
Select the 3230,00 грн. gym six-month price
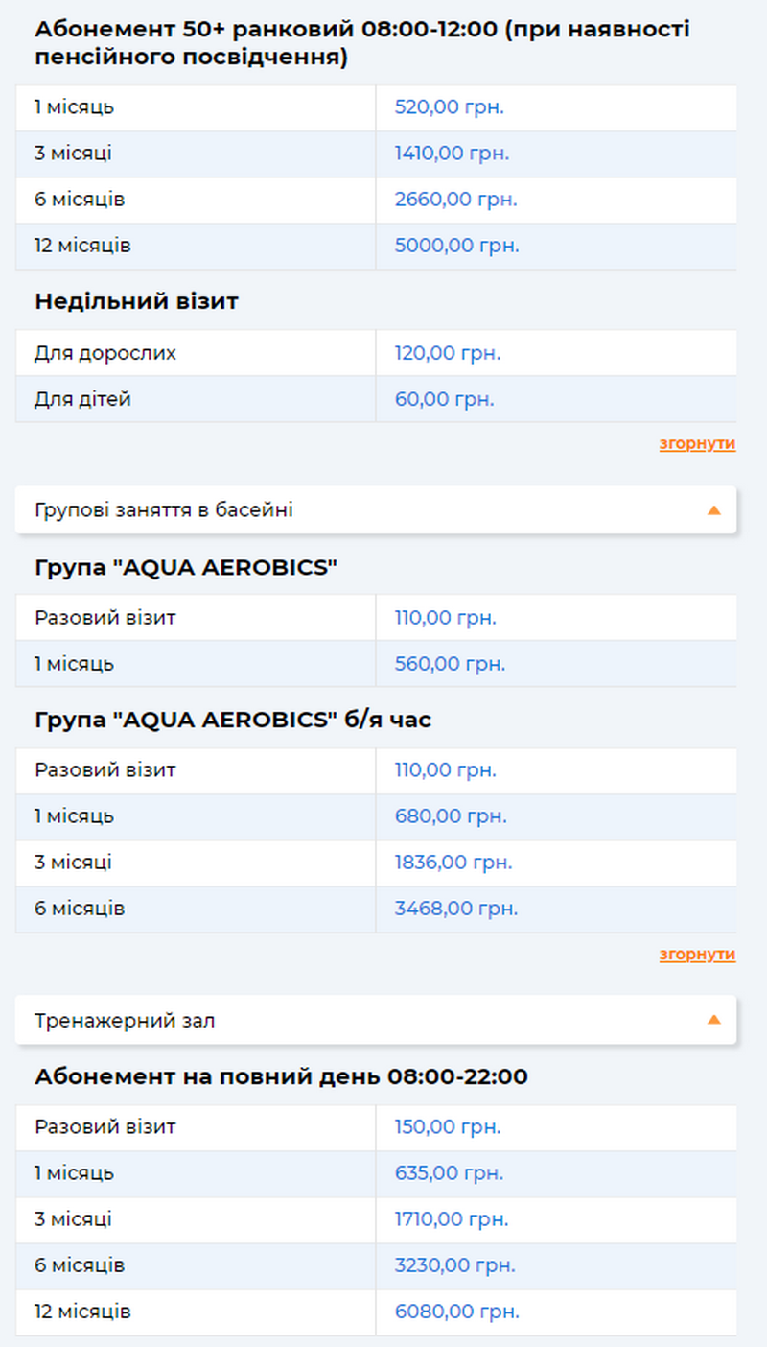point(454,1265)
